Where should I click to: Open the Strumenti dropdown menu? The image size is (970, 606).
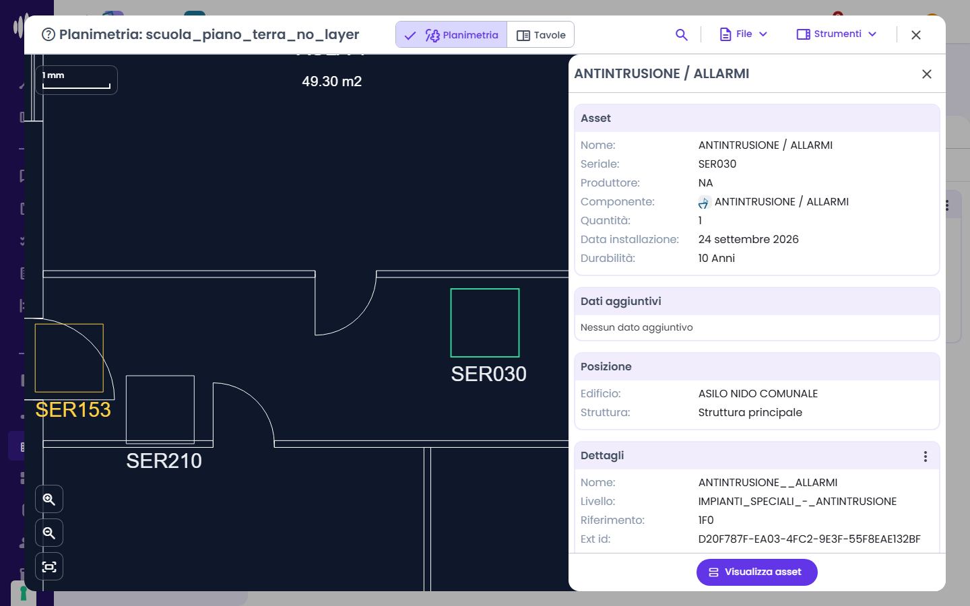point(837,34)
